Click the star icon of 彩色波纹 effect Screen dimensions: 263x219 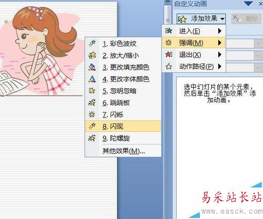click(x=92, y=43)
